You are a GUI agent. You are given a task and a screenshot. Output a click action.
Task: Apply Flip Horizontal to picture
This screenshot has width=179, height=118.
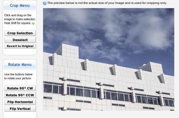click(x=20, y=102)
